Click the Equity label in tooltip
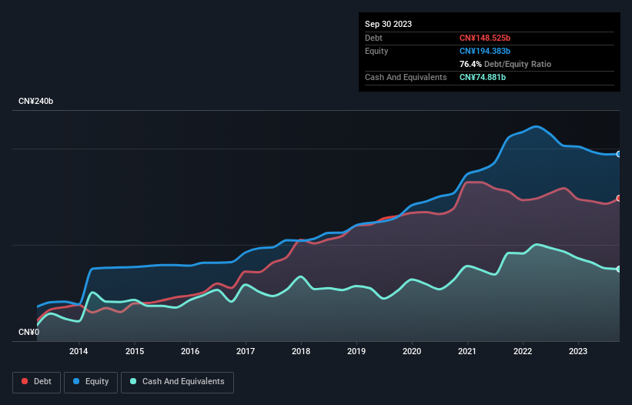Image resolution: width=632 pixels, height=405 pixels. (376, 51)
